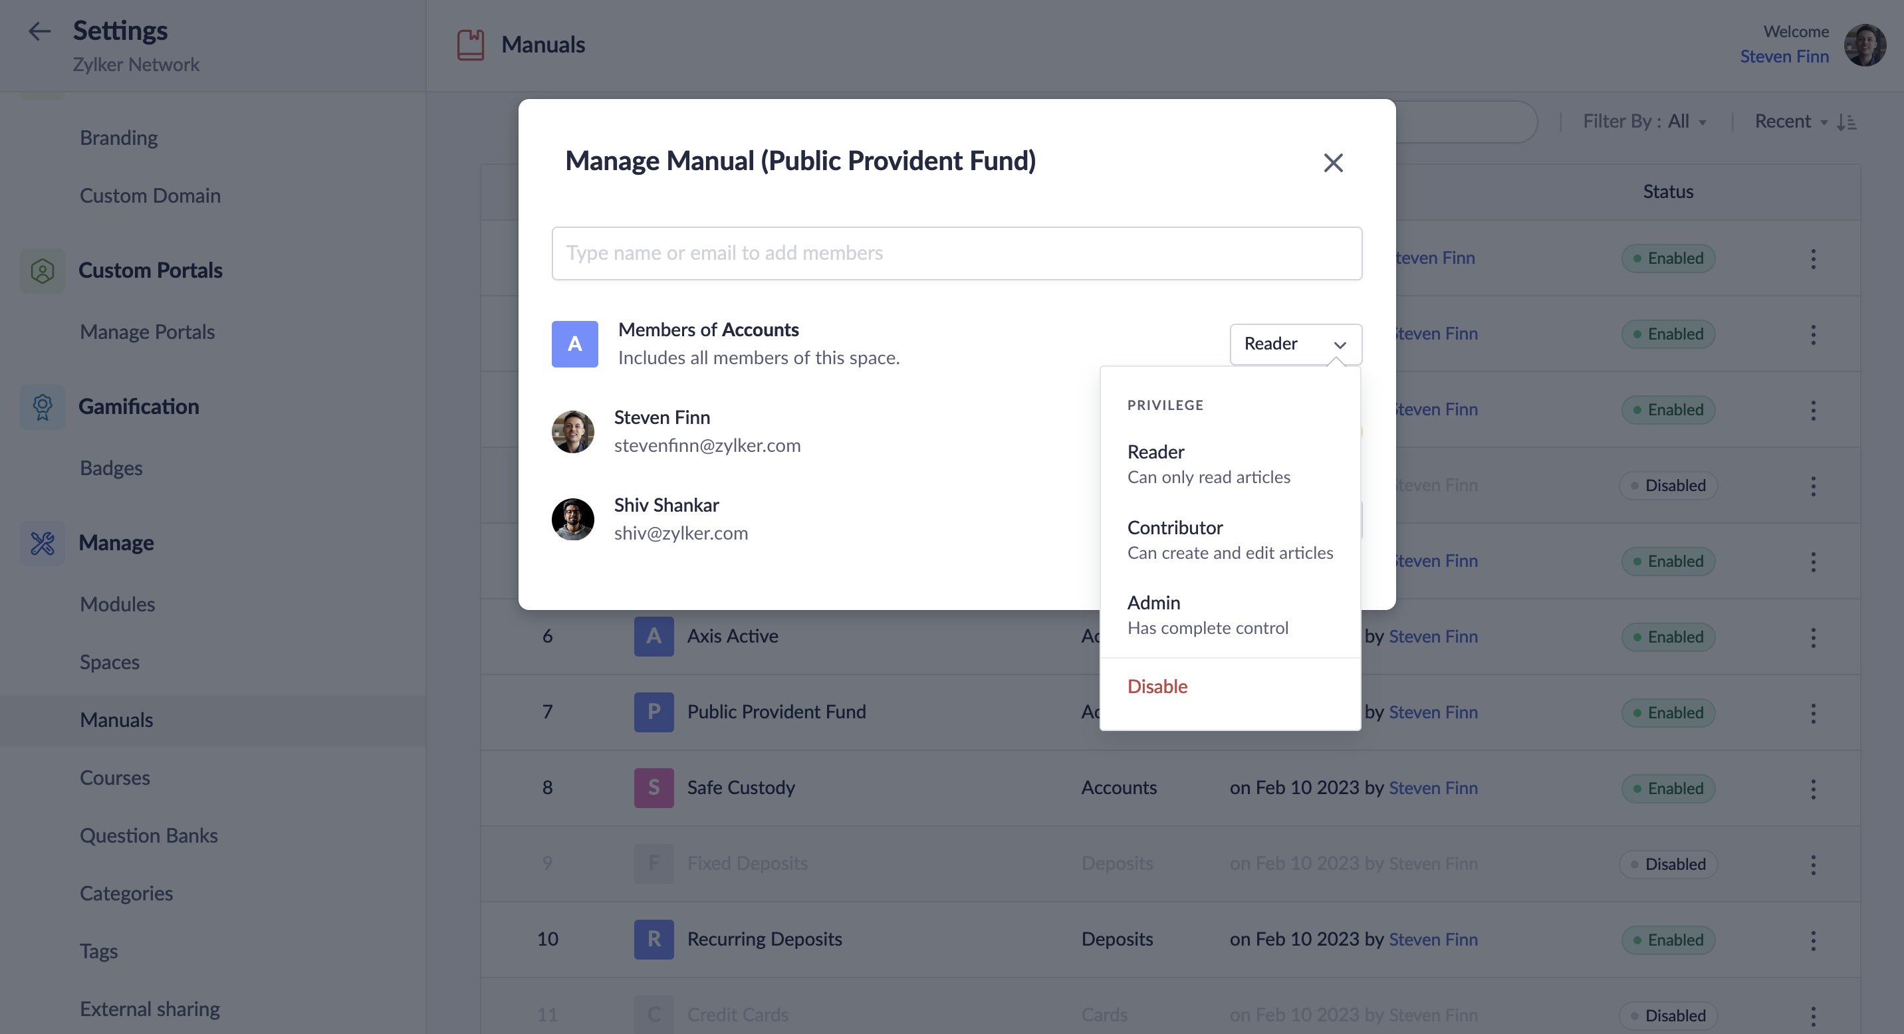1904x1034 pixels.
Task: Open Tags in the sidebar
Action: click(98, 952)
